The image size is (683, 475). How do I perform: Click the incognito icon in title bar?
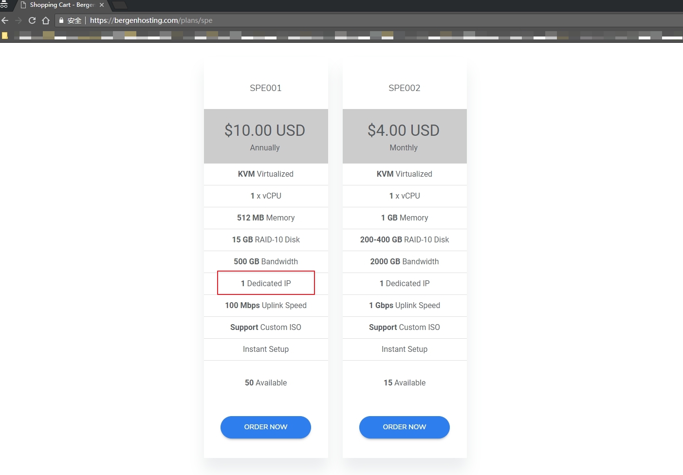click(x=4, y=4)
